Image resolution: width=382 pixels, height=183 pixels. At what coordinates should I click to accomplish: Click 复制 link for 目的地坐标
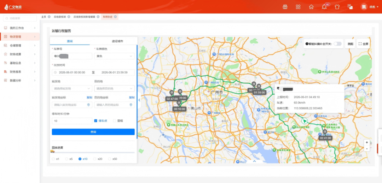(x=132, y=98)
